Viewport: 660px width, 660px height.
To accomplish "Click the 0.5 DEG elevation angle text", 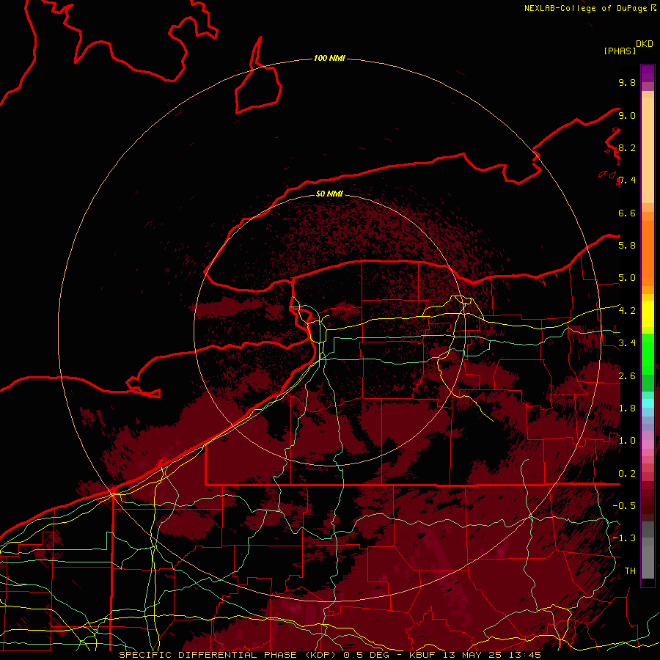I will 365,655.
